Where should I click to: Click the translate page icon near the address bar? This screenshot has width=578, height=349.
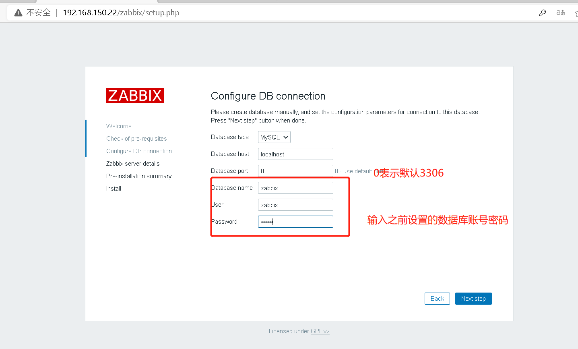point(560,12)
